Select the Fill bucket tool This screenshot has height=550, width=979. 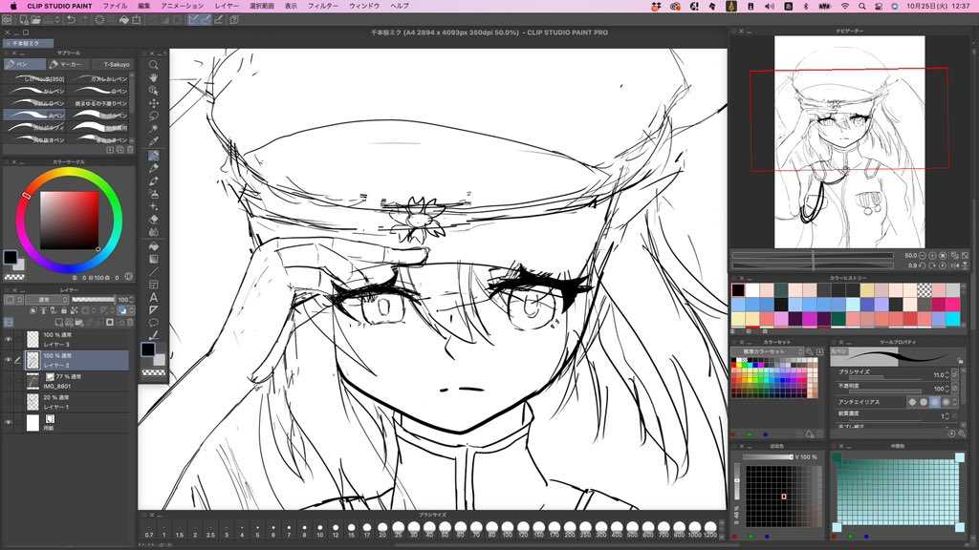click(x=154, y=245)
